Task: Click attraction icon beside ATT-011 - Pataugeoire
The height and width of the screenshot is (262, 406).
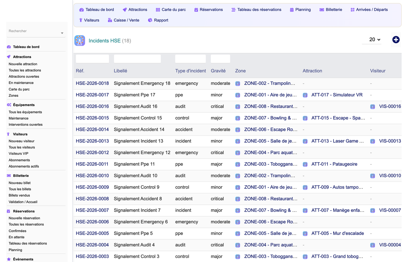Action: (x=305, y=164)
